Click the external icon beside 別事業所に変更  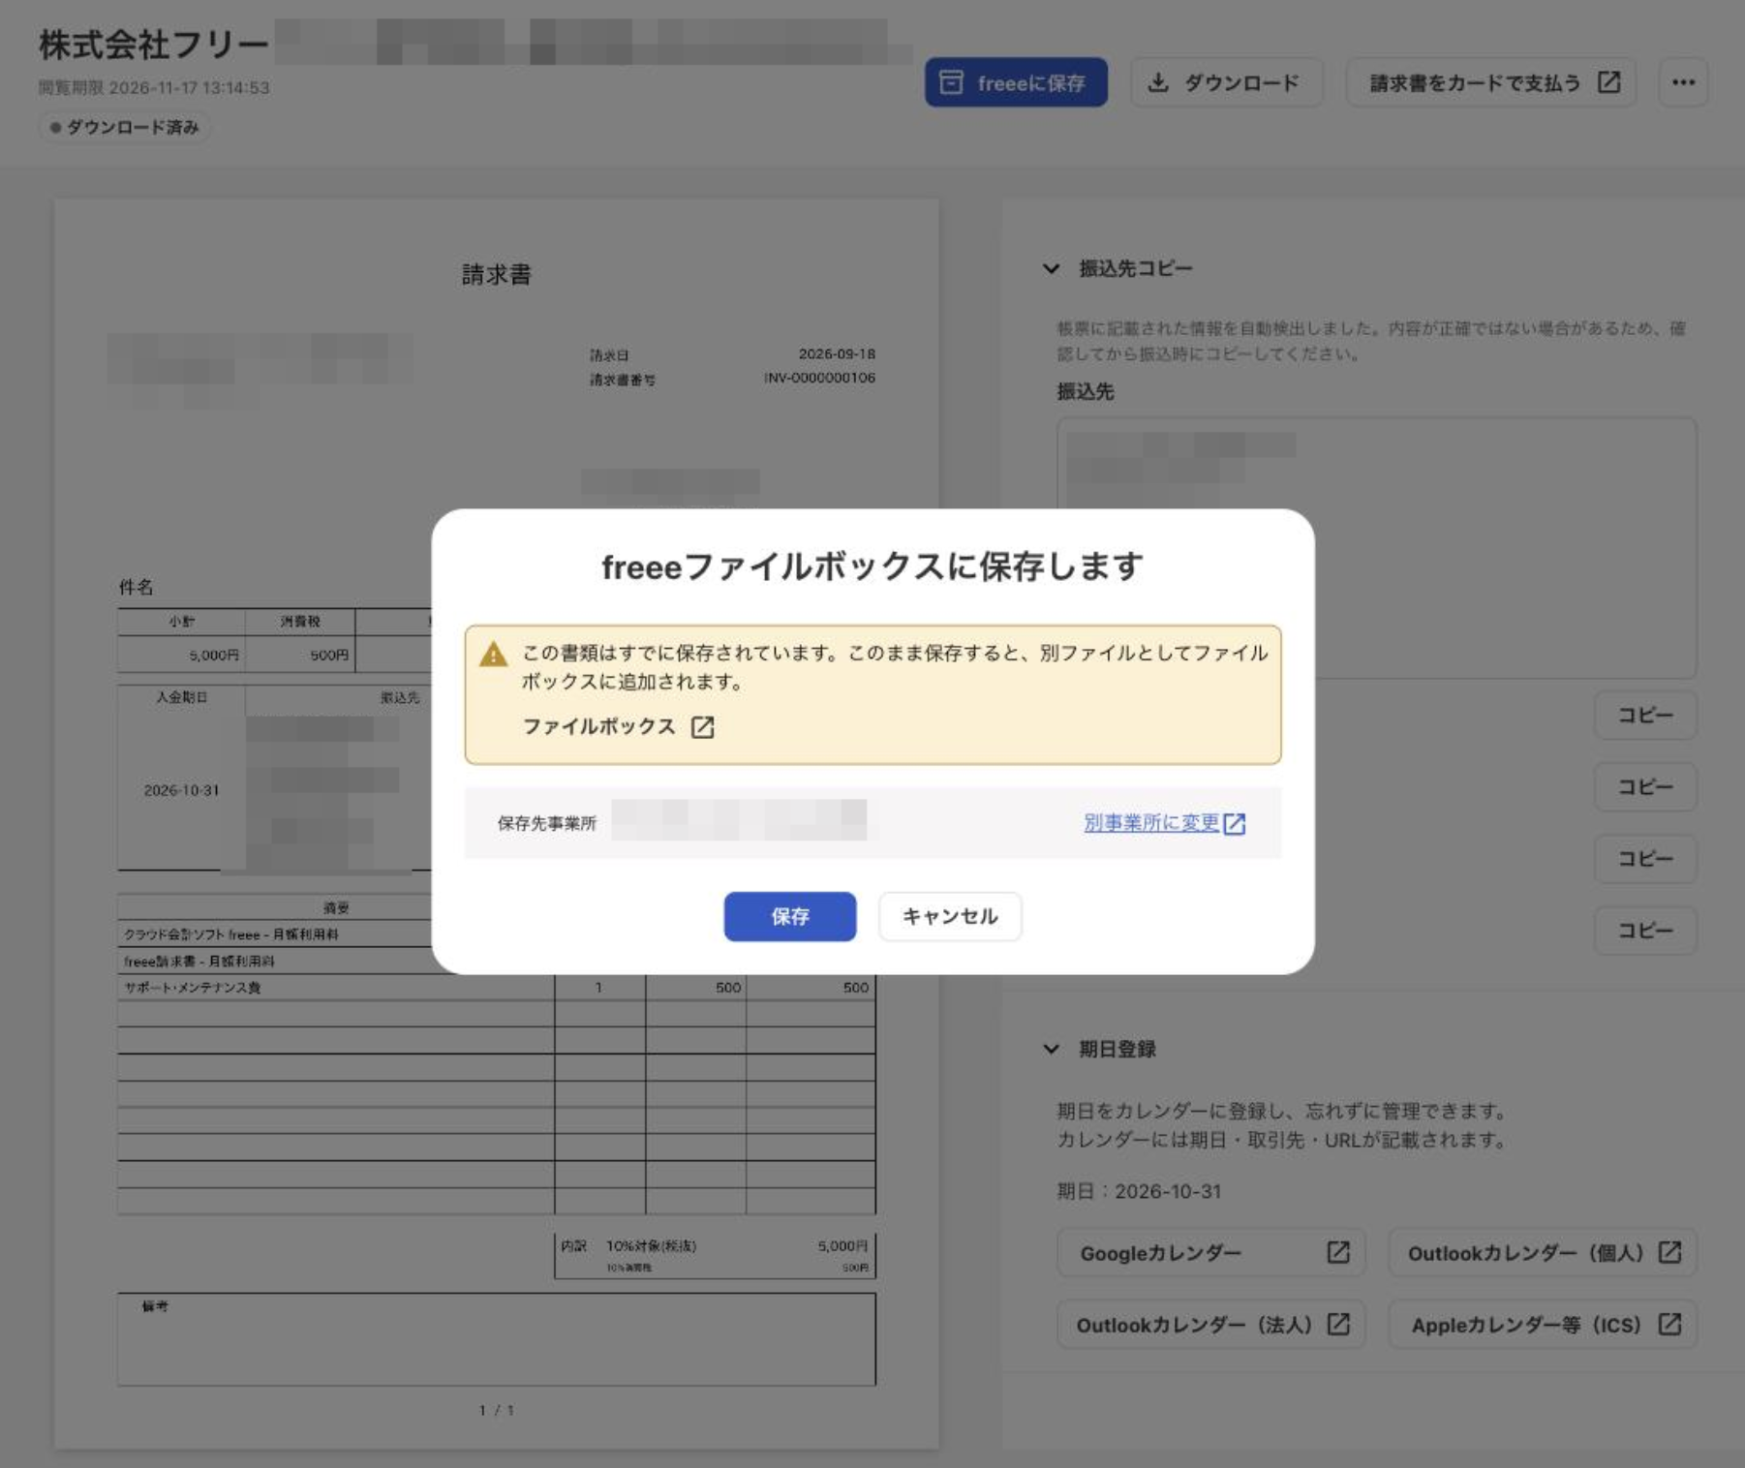click(x=1235, y=824)
